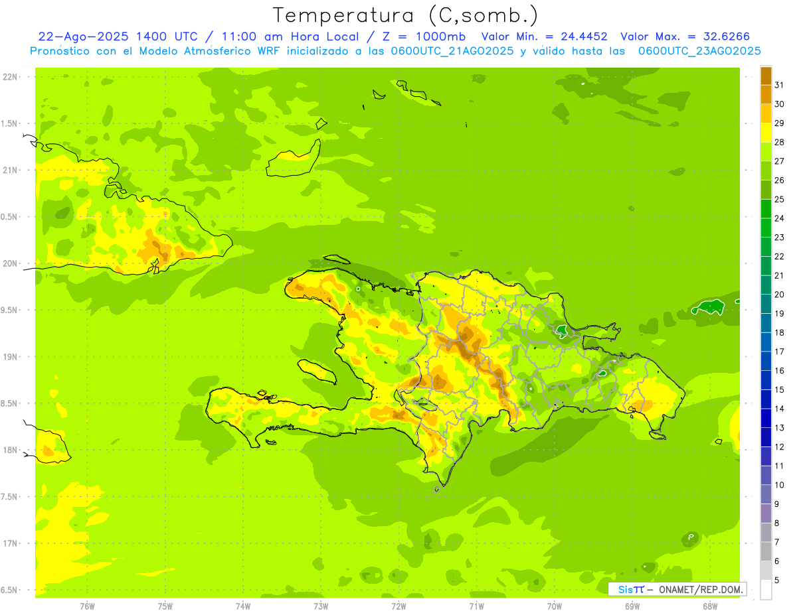This screenshot has height=615, width=797.
Task: Click the legend swatch between 29 and 30
Action: [766, 113]
